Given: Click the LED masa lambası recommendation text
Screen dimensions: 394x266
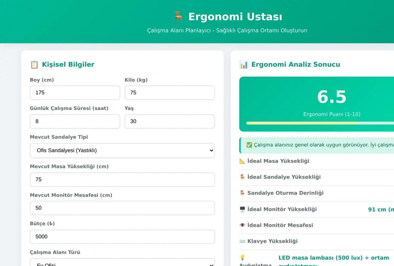Looking at the screenshot, I should click(x=334, y=261).
